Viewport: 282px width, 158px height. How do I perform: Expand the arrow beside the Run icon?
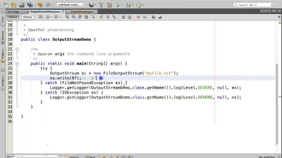point(122,5)
